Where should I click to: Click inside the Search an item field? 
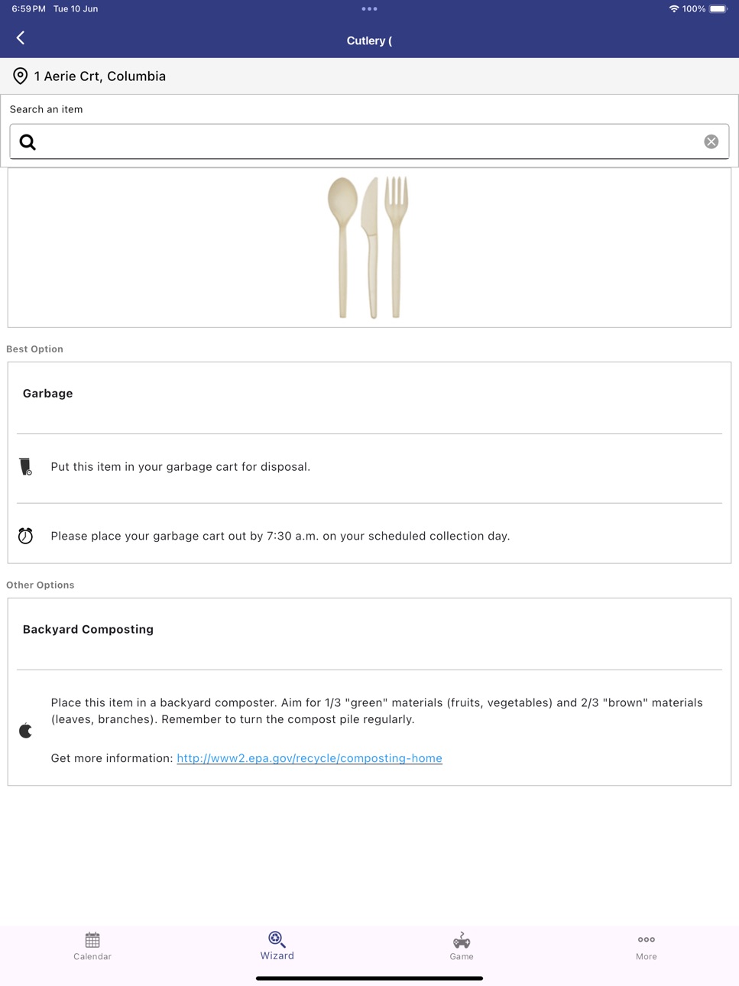369,141
